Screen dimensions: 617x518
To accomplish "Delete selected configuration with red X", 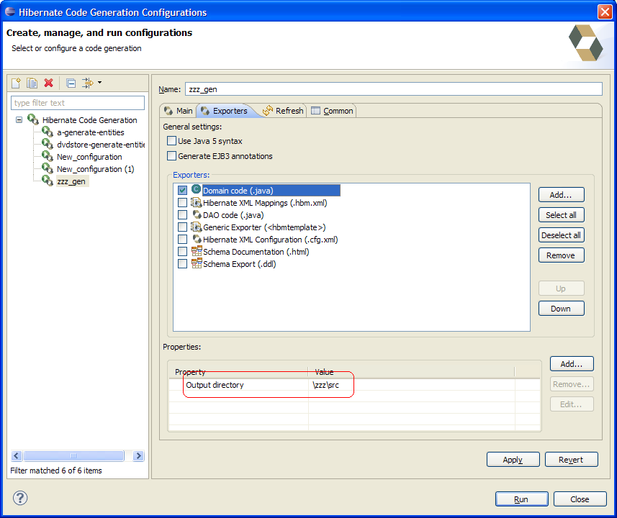I will 48,83.
